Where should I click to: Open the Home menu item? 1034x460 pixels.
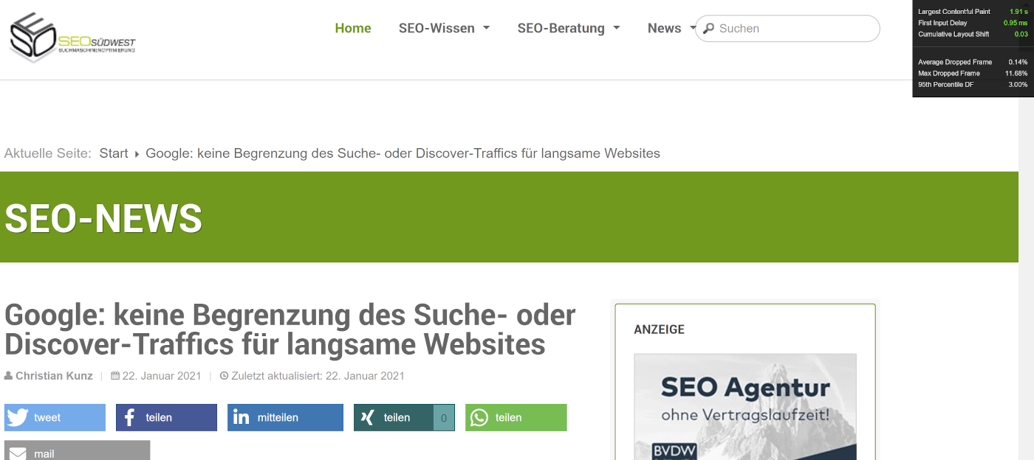click(x=353, y=28)
